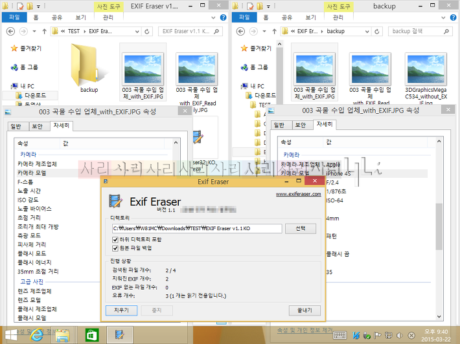
Task: Refresh the backup Explorer address bar
Action: pyautogui.click(x=377, y=31)
